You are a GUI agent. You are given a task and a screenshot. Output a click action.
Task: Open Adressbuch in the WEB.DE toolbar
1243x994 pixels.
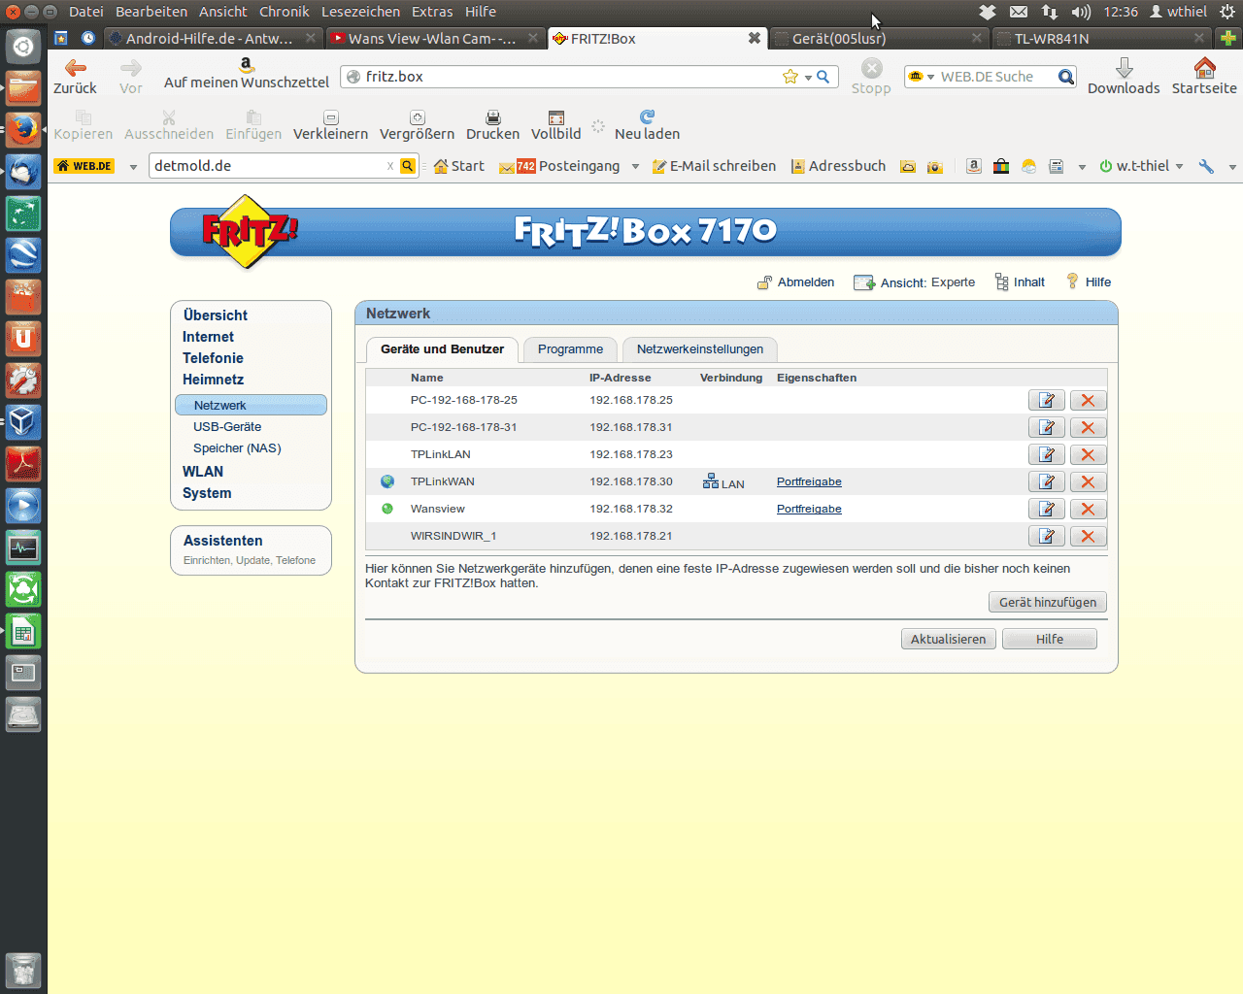[x=838, y=166]
